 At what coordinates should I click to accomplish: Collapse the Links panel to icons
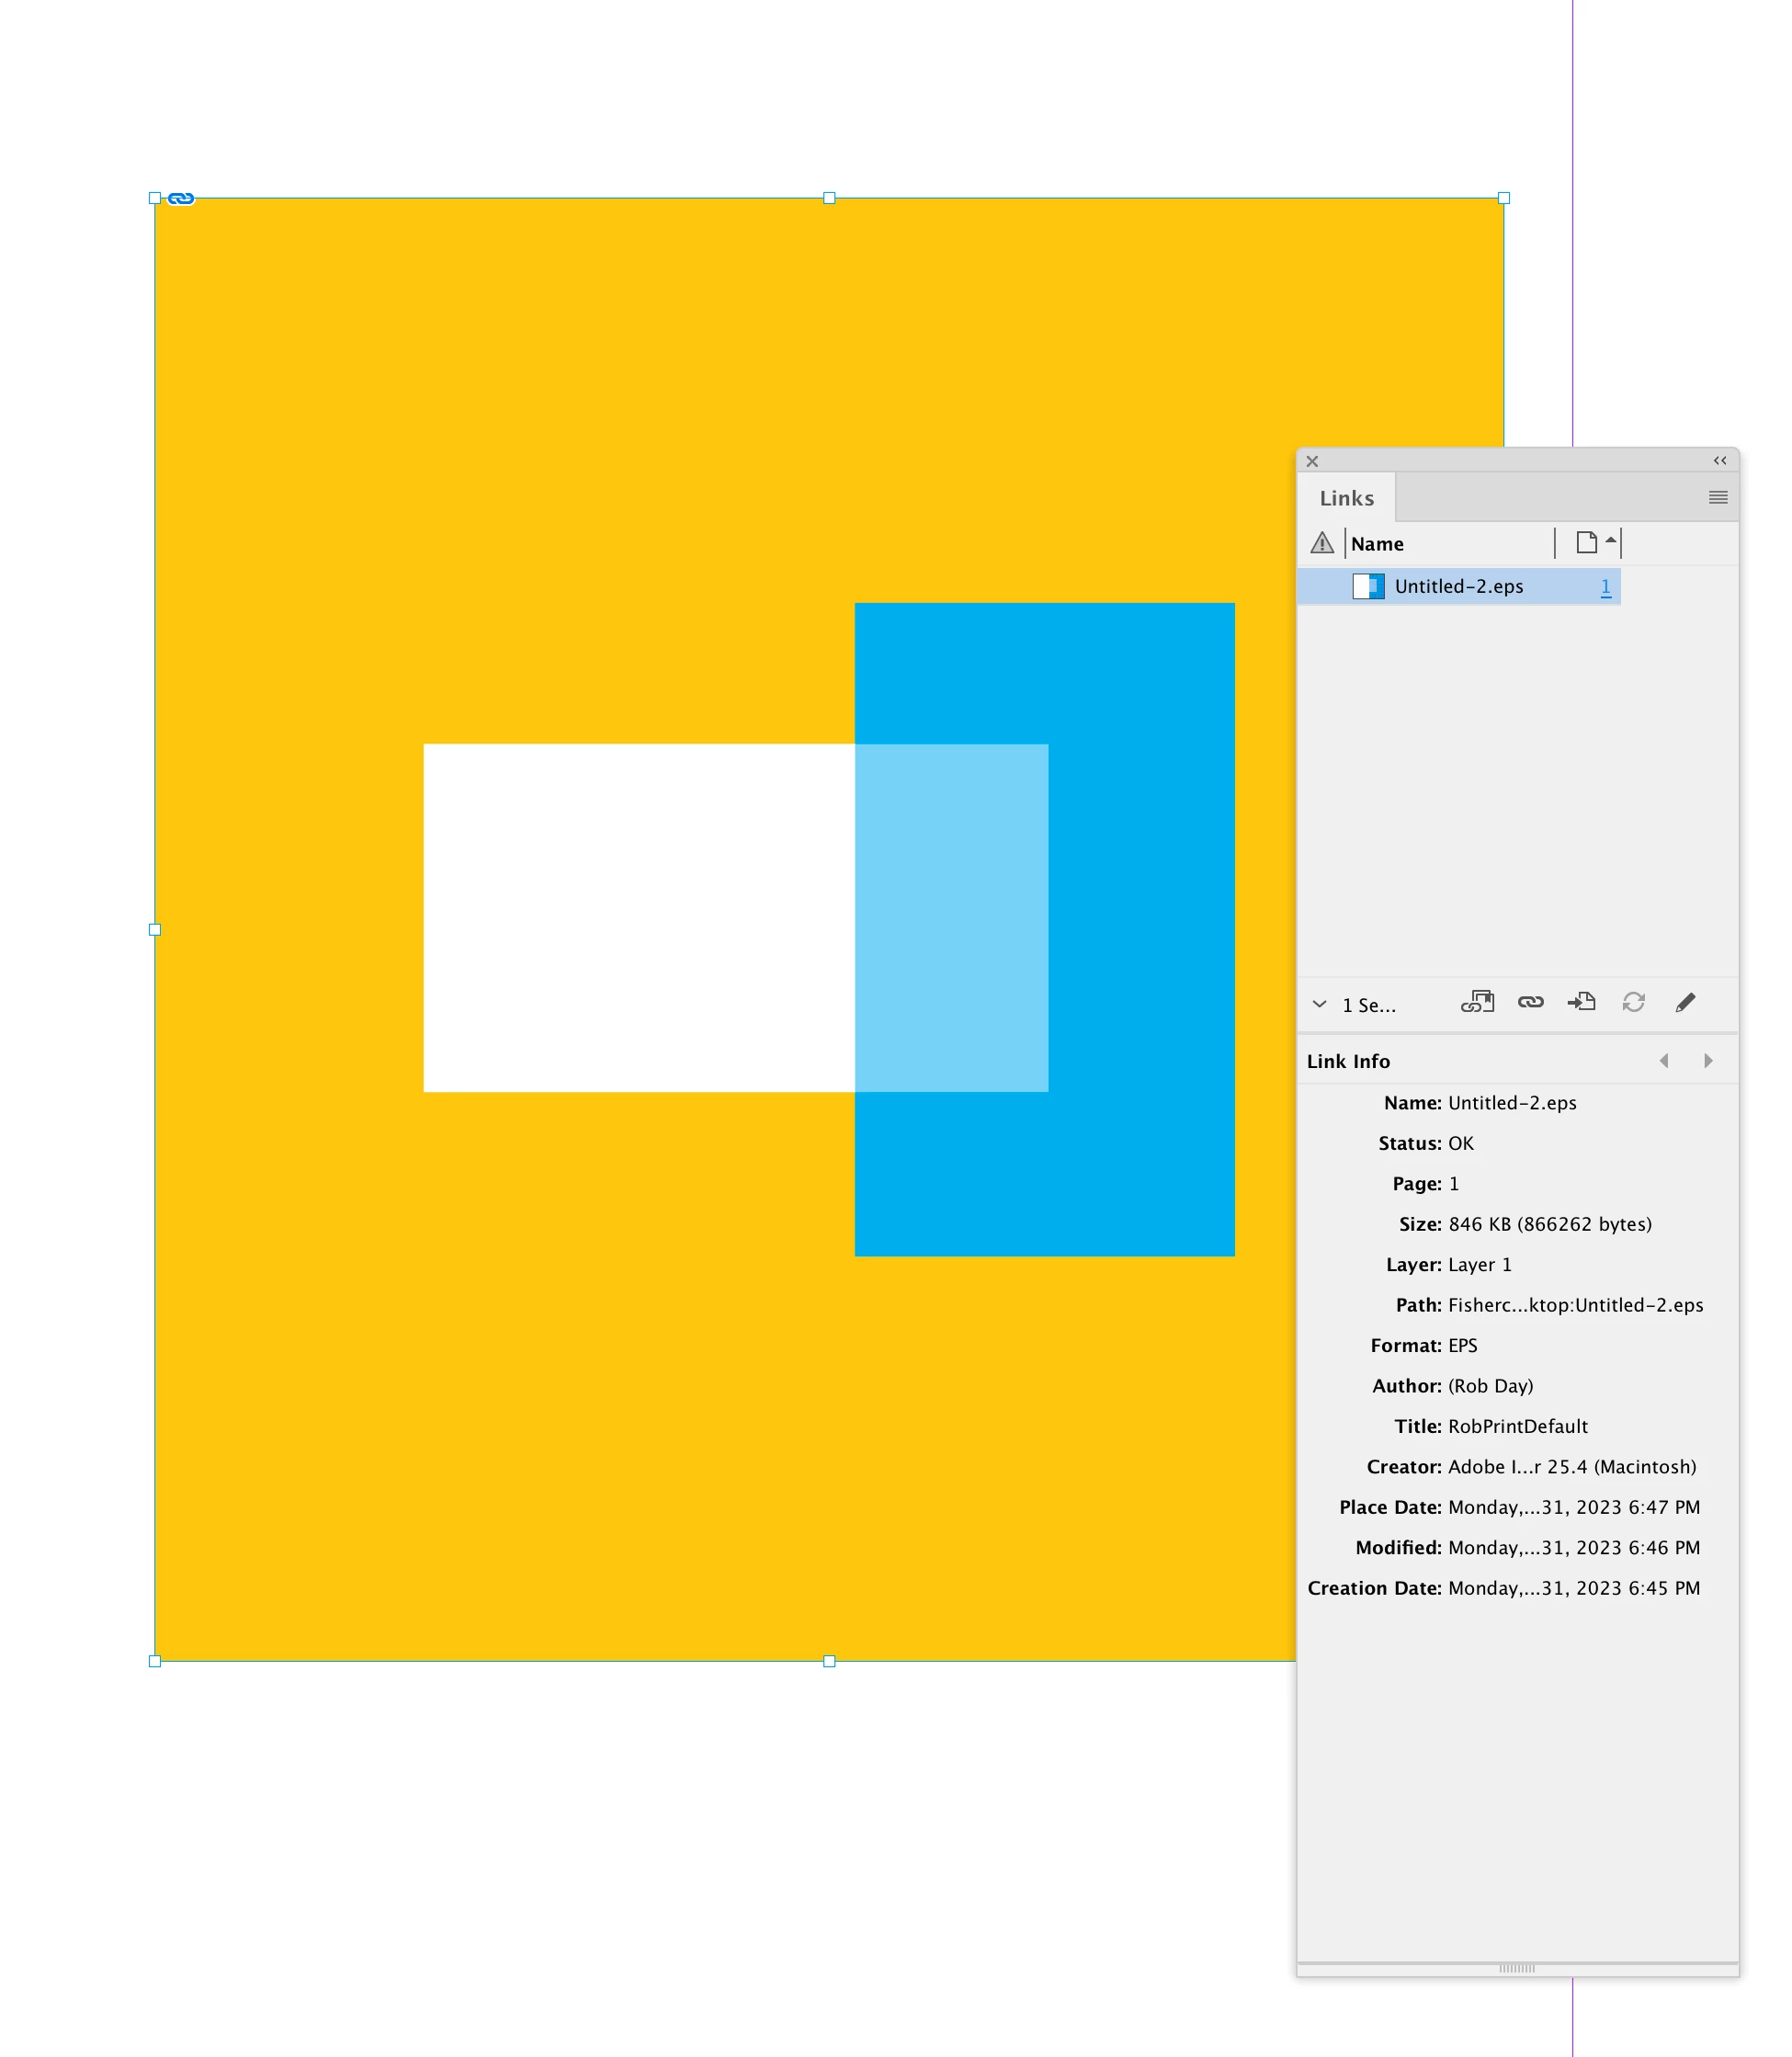pyautogui.click(x=1719, y=461)
